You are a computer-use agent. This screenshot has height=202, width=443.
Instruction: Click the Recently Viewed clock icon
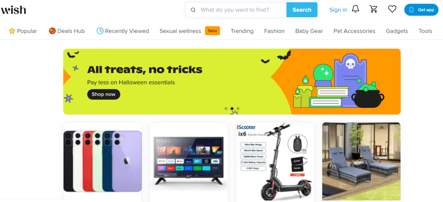coord(100,31)
